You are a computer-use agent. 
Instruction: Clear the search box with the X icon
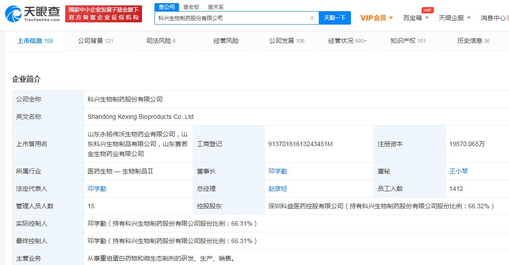coord(312,18)
